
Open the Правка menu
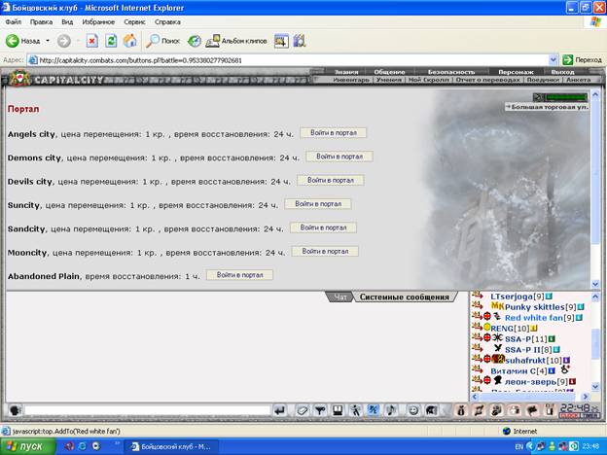point(41,22)
